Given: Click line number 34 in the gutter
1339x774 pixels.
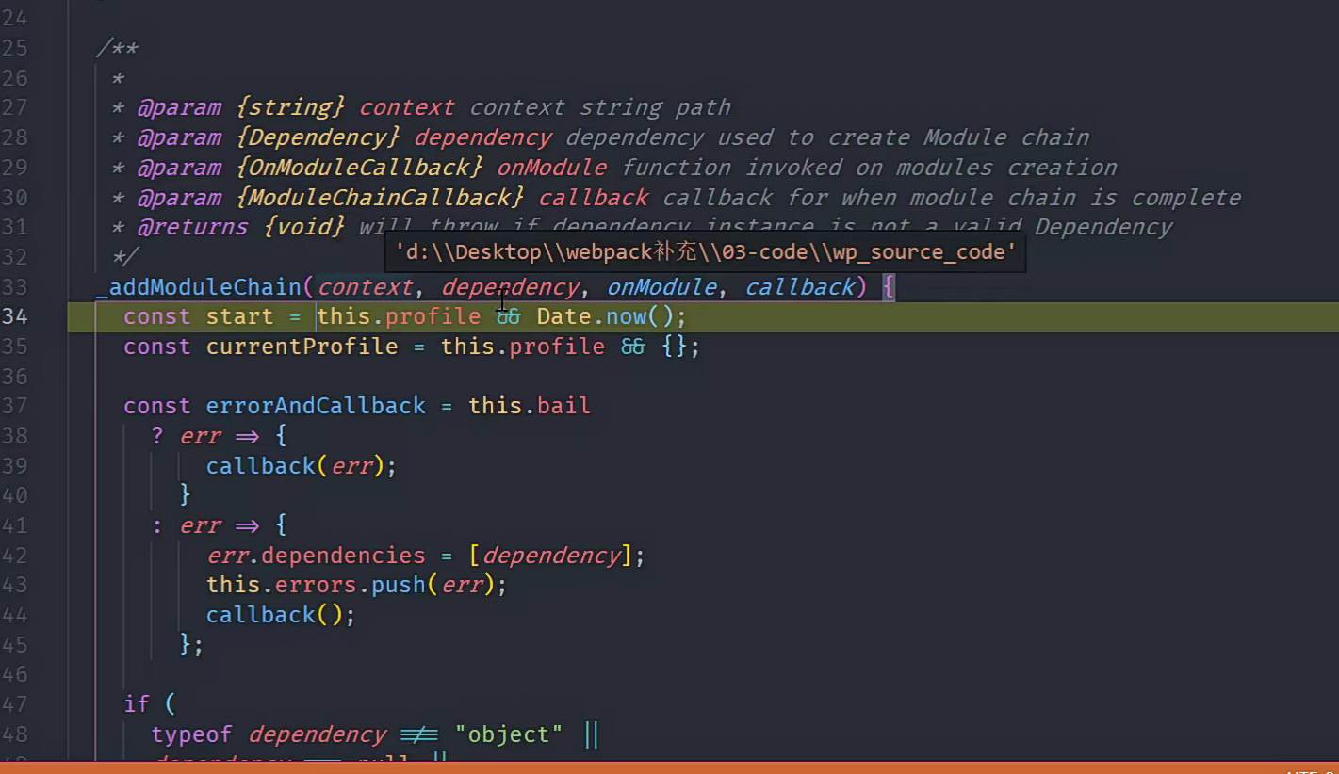Looking at the screenshot, I should [x=14, y=316].
